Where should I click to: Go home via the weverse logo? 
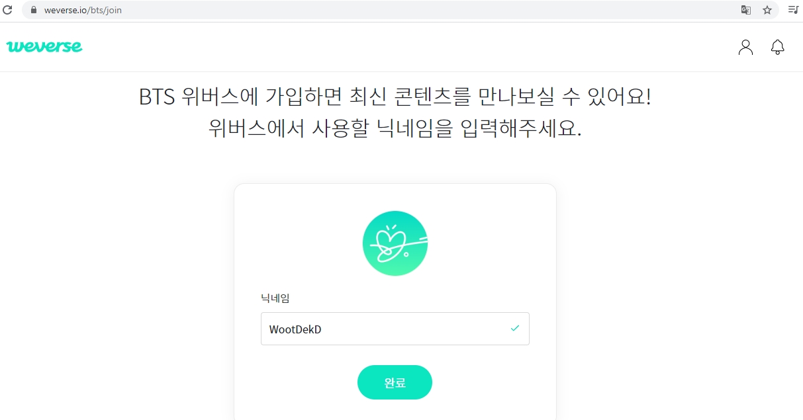44,47
